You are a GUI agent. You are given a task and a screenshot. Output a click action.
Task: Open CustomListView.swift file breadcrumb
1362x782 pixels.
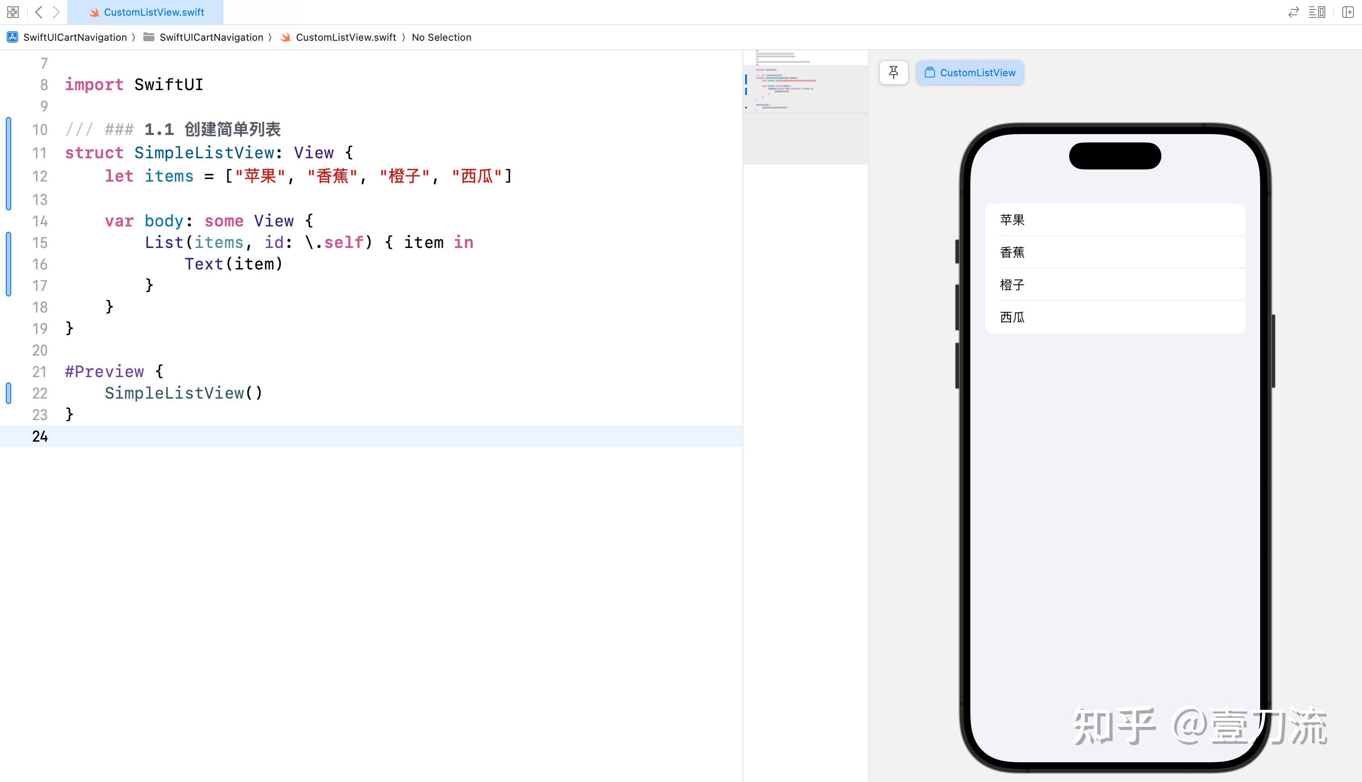(x=345, y=37)
